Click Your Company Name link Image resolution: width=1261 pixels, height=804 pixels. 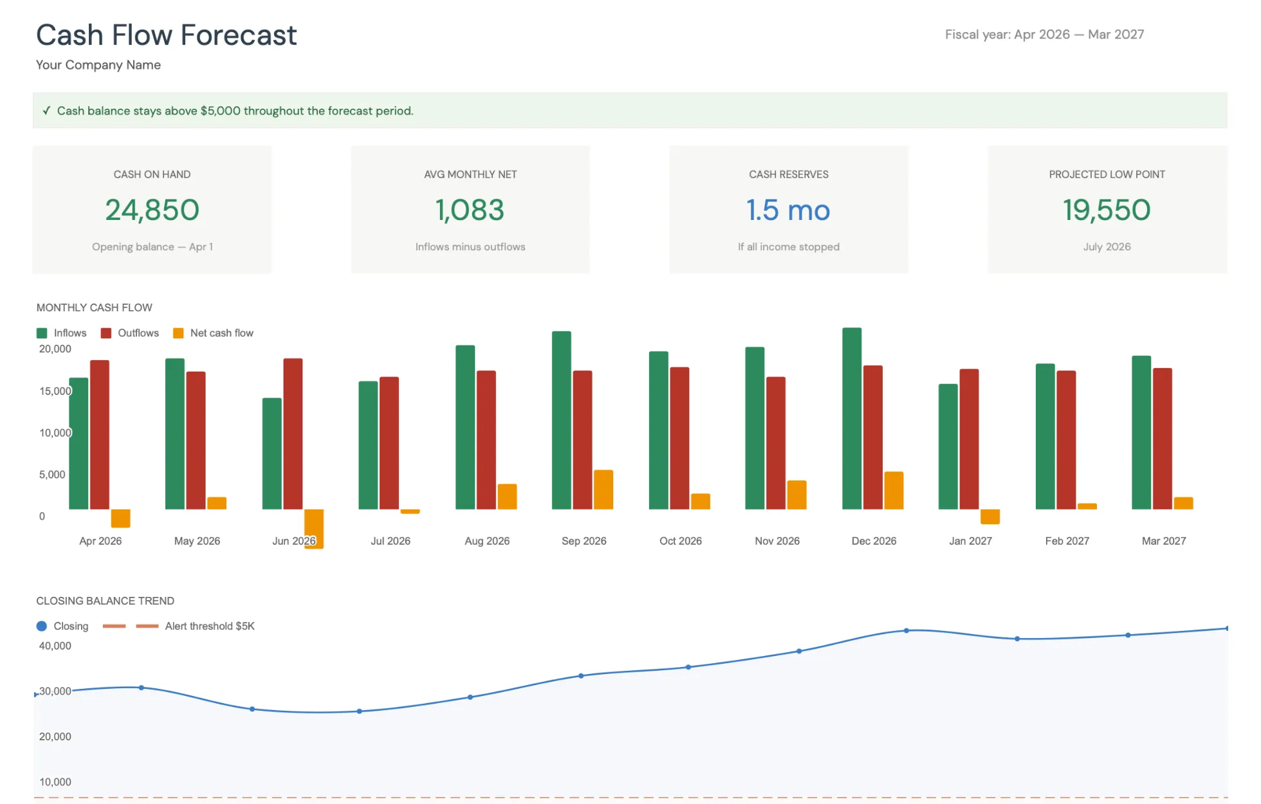coord(98,64)
